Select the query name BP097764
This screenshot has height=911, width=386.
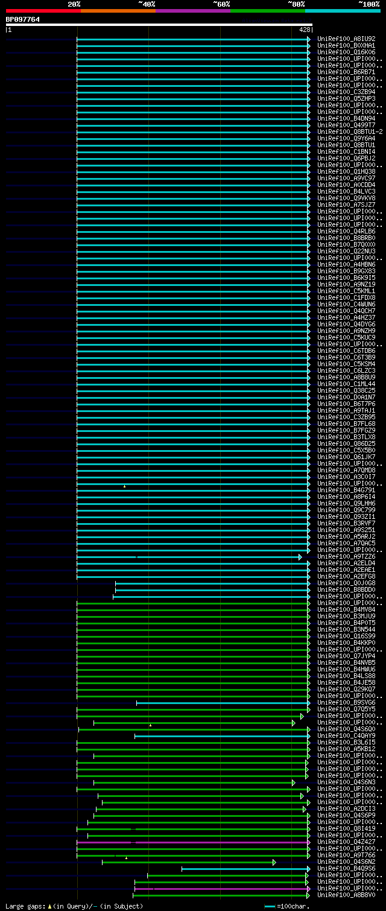pyautogui.click(x=23, y=19)
